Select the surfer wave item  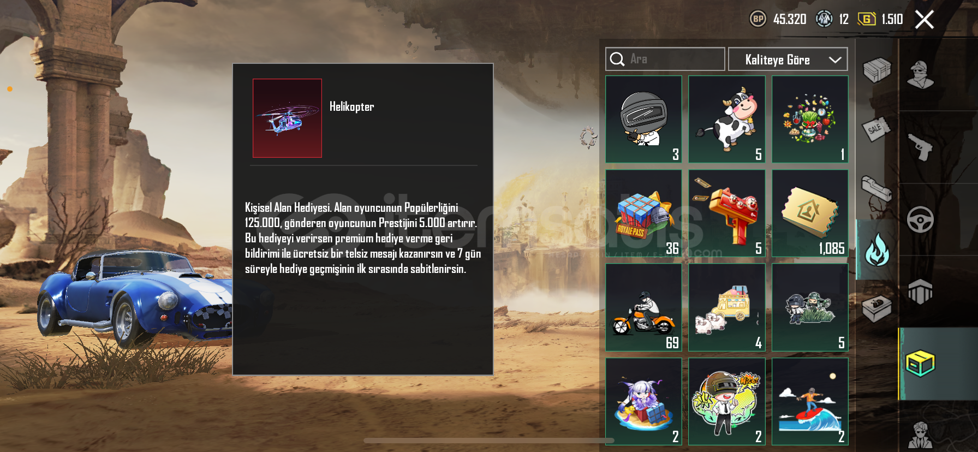(810, 402)
